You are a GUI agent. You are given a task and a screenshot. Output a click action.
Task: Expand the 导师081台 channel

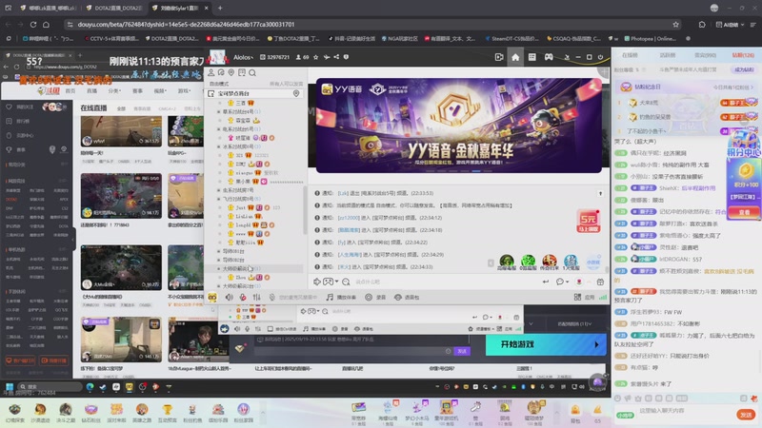click(219, 251)
